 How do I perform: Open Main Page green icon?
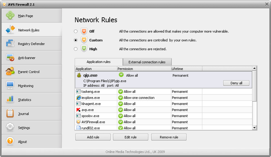point(10,15)
